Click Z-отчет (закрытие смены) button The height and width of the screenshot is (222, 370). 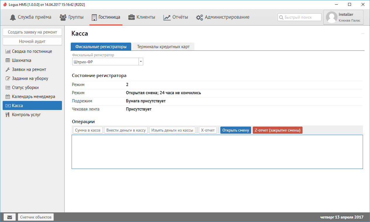[277, 130]
